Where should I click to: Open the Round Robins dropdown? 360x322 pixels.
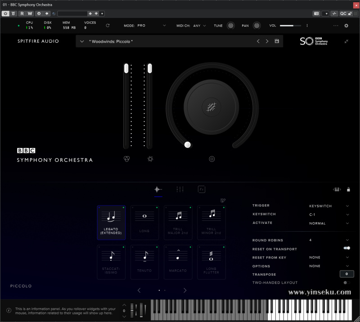(x=347, y=240)
